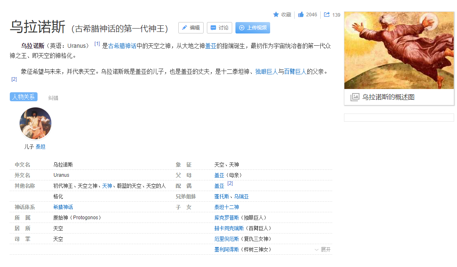This screenshot has width=457, height=267.
Task: Open the 天神 link in 其他名称 row
Action: tap(107, 186)
